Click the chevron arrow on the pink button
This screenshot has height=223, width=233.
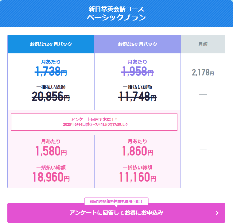coord(217,213)
